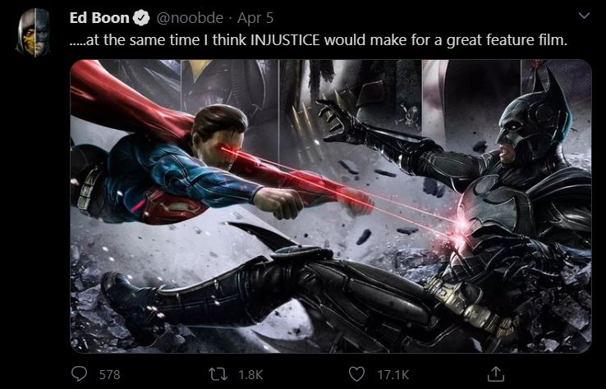Click the word INJUSTICE in the tweet
This screenshot has height=389, width=606.
(285, 39)
